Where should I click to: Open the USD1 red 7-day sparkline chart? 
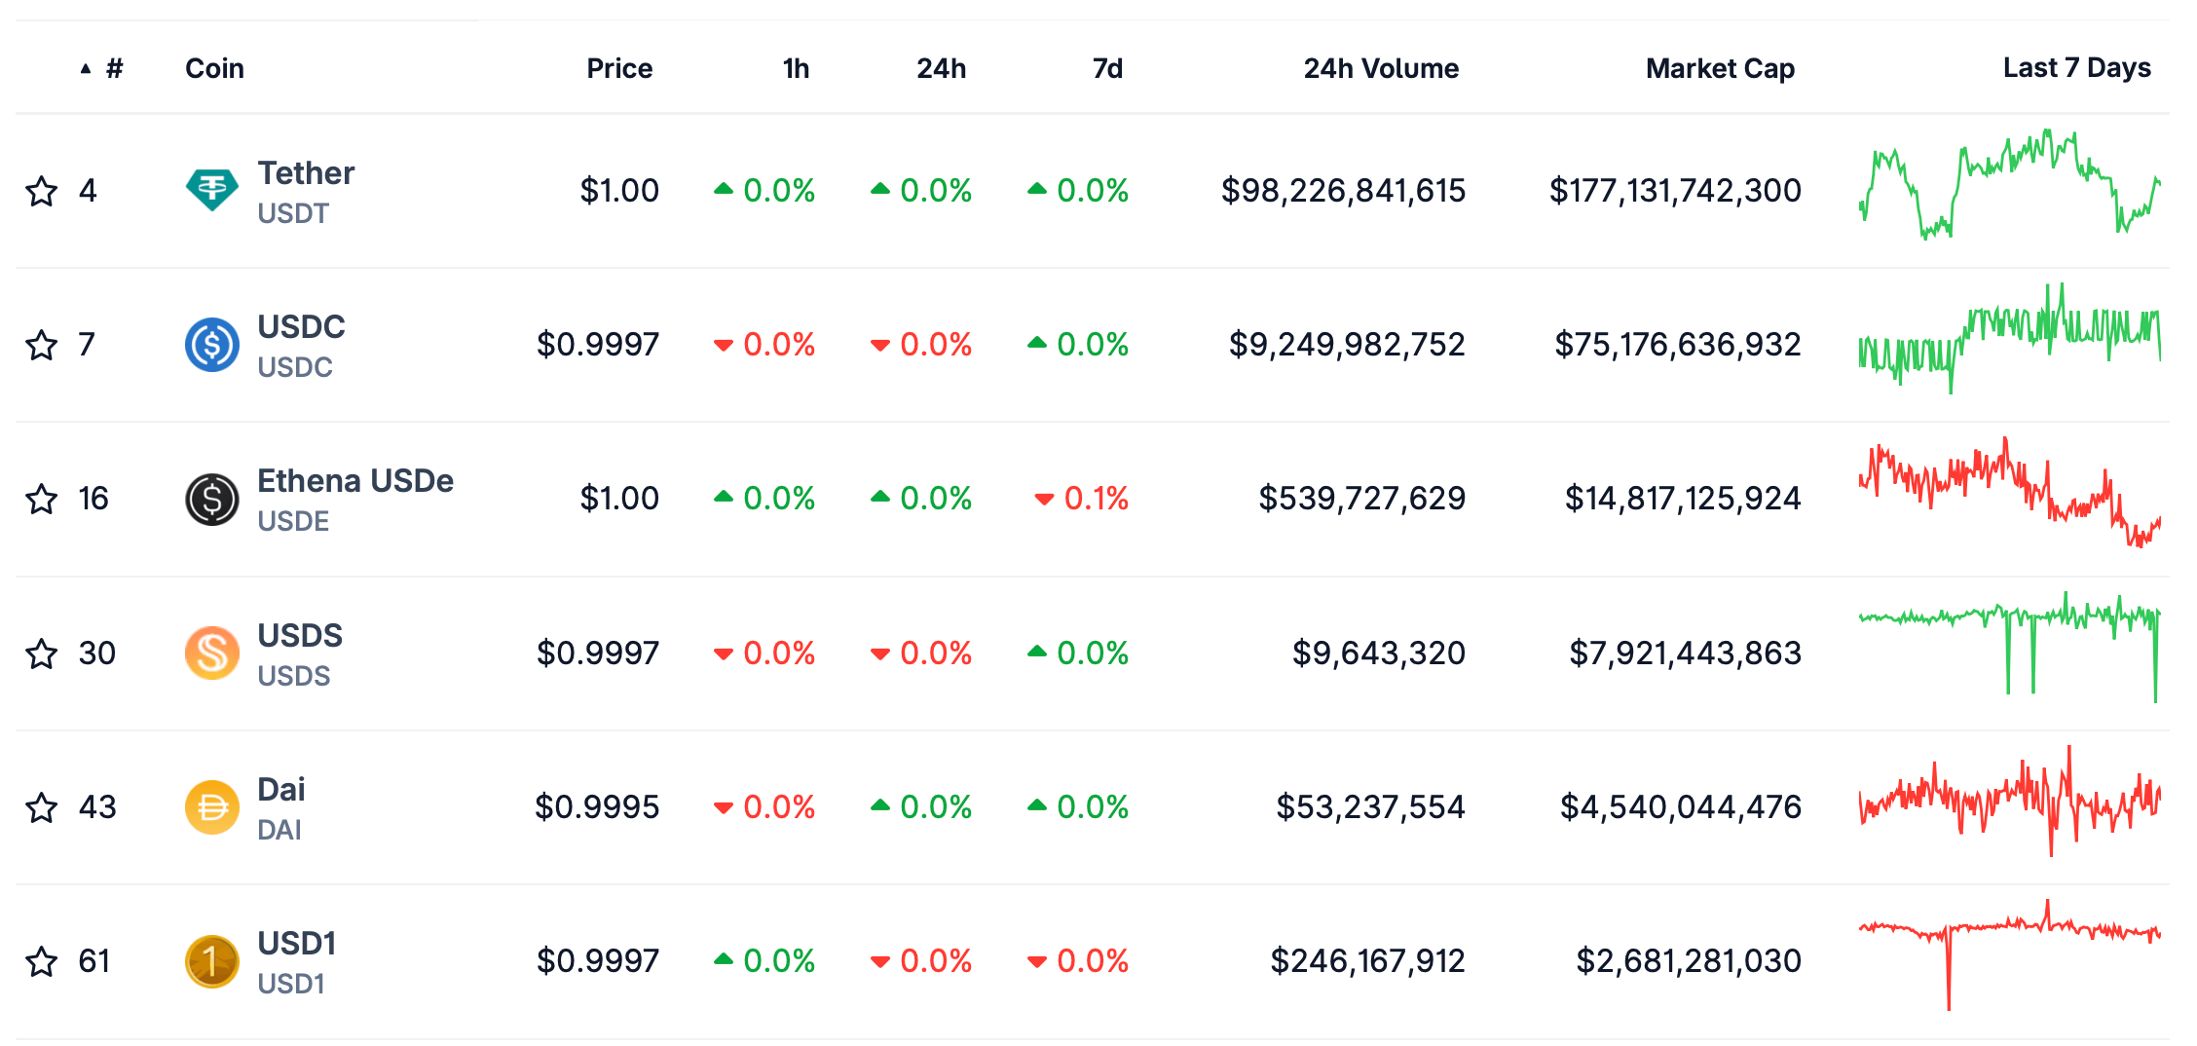click(2010, 954)
